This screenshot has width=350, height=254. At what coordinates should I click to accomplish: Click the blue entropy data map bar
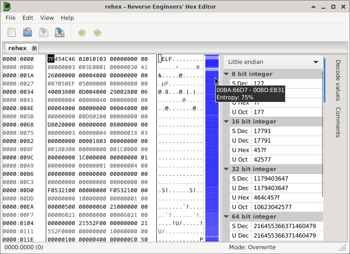(212, 148)
